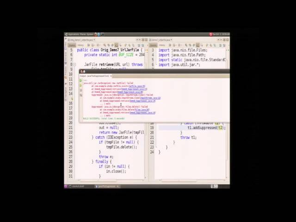Viewport: 296px width, 222px height.
Task: Toggle Bookmark in right Demo7 editor toolbar
Action: click(x=215, y=45)
